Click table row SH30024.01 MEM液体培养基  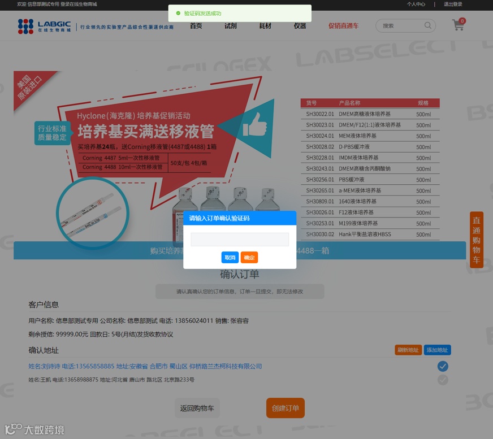pos(370,136)
